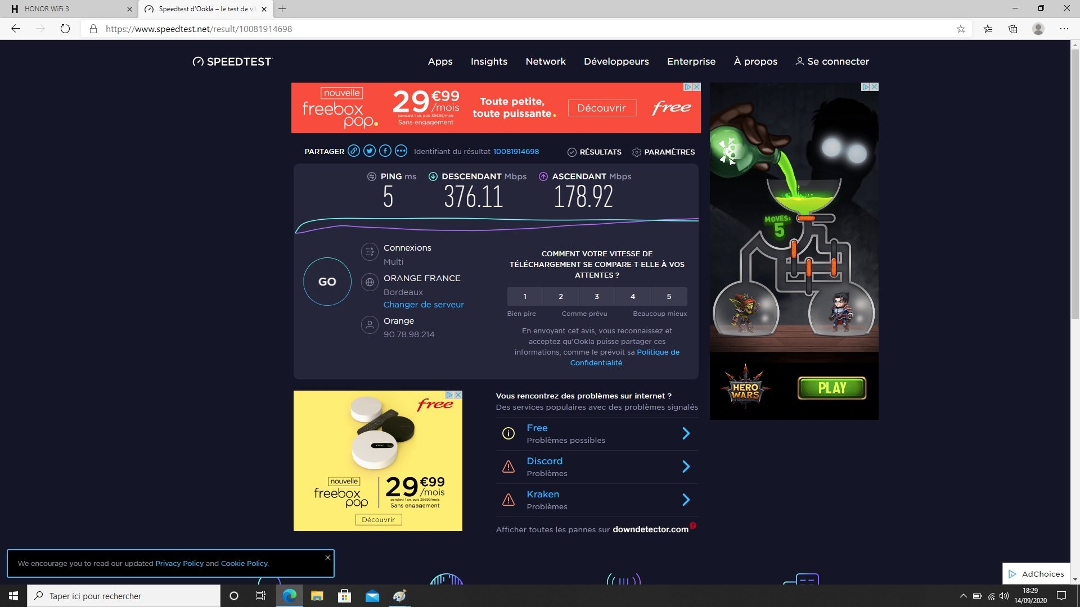The image size is (1080, 607).
Task: Rate speed as 1 Bien pire
Action: click(525, 296)
